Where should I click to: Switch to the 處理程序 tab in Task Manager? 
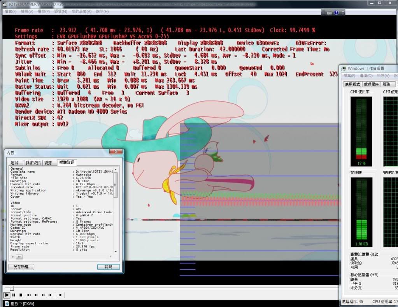click(371, 84)
